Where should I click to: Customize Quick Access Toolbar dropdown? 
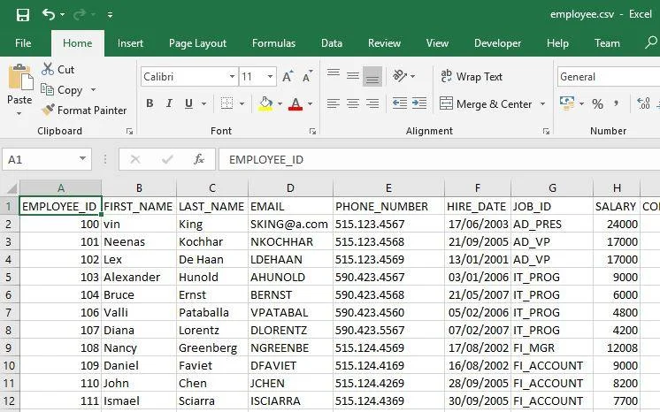point(110,15)
